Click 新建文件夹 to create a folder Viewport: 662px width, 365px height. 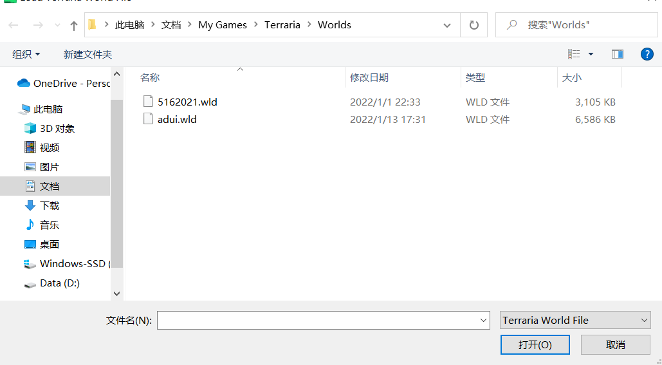[87, 54]
